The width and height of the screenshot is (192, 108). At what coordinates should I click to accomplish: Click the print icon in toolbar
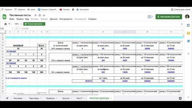coord(5,24)
